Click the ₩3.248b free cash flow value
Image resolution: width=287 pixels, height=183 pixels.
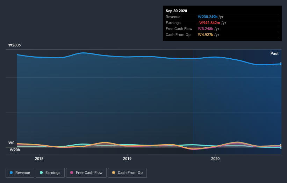[205, 29]
